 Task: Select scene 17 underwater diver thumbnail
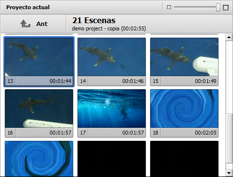(x=111, y=109)
